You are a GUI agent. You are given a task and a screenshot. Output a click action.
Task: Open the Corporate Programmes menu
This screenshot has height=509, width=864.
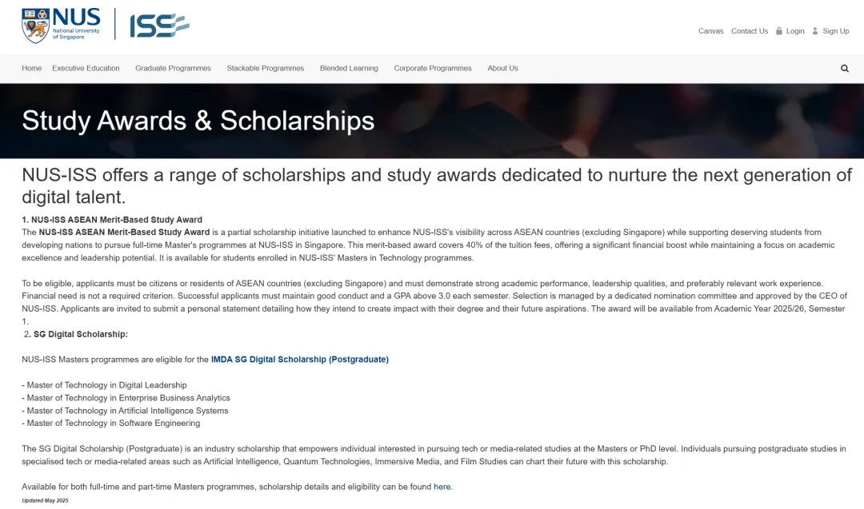(433, 69)
